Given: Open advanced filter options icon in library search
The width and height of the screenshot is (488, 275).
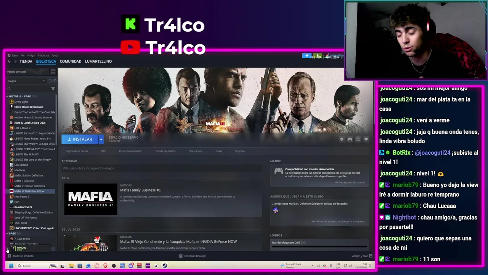Looking at the screenshot, I should (x=53, y=89).
